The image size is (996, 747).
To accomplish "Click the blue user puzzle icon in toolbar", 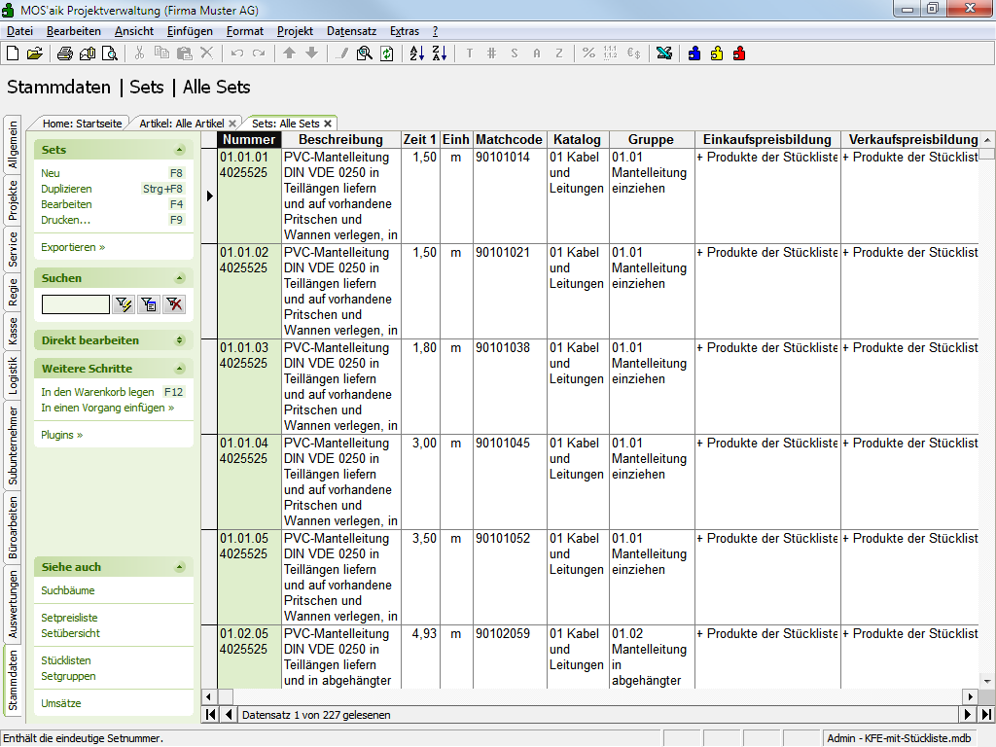I will (x=694, y=53).
